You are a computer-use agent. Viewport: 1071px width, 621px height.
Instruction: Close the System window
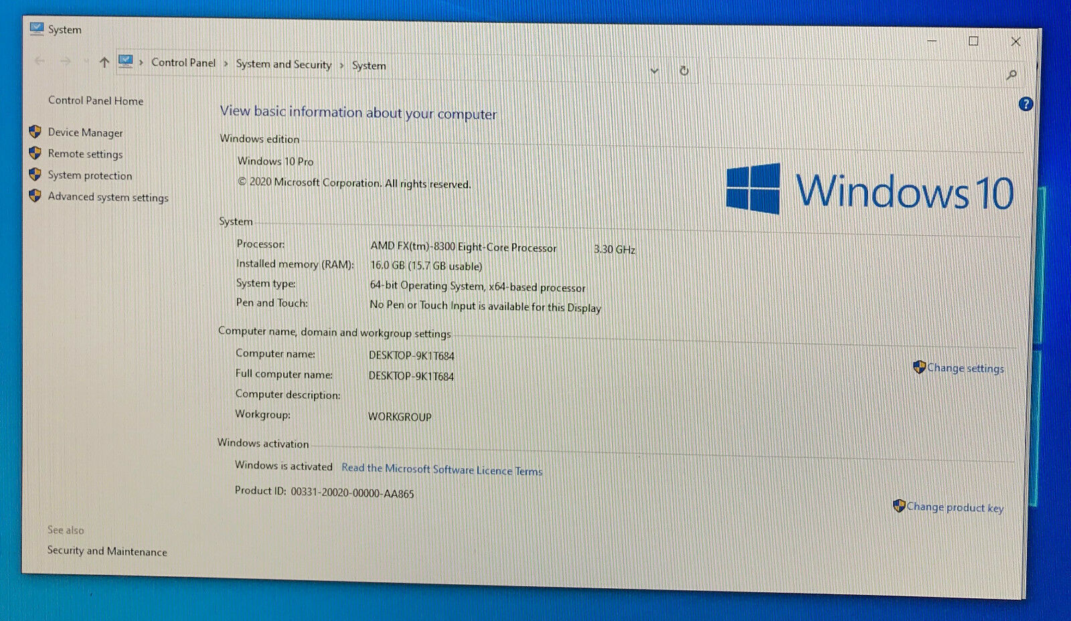1015,41
